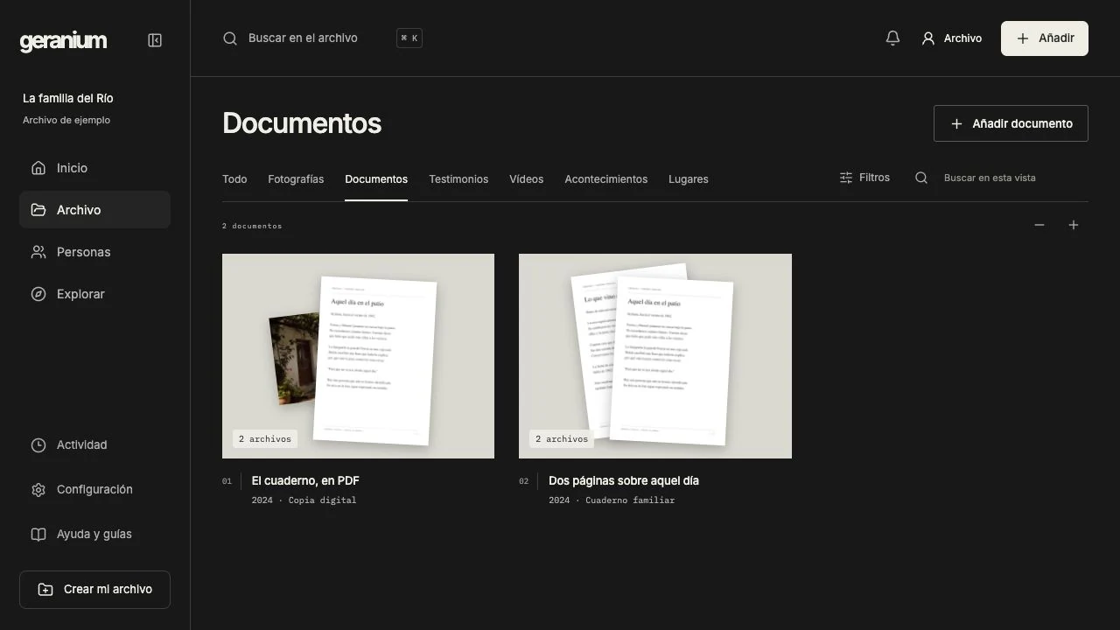Switch to the Lugares tab
Image resolution: width=1120 pixels, height=630 pixels.
(x=689, y=179)
